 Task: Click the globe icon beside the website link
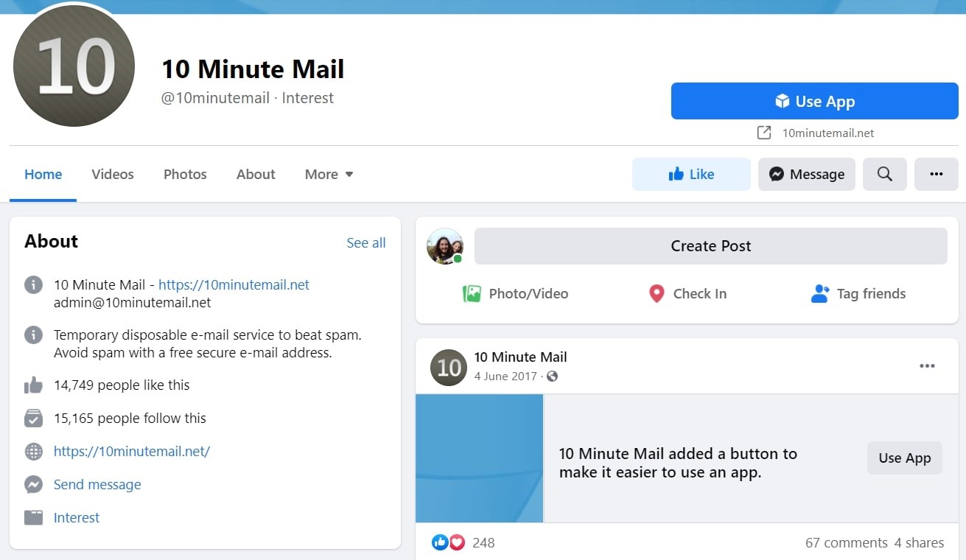(33, 451)
